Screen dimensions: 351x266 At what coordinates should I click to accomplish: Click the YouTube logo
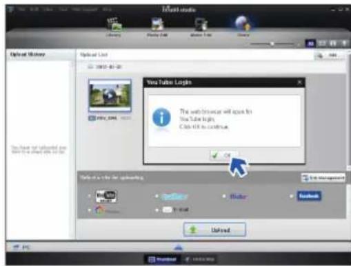coord(106,197)
